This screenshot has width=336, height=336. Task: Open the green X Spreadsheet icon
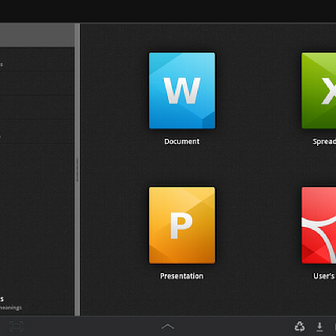(x=319, y=91)
